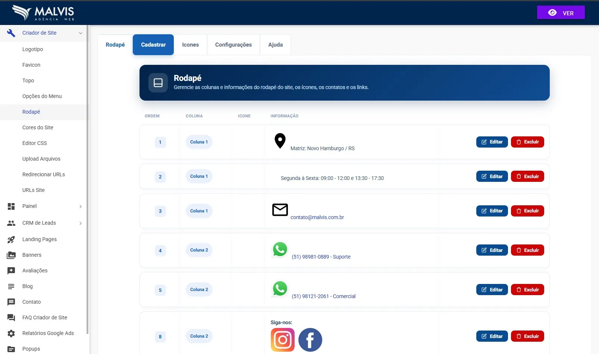The image size is (599, 354).
Task: Click the Facebook icon under Siga-nos
Action: click(x=310, y=340)
